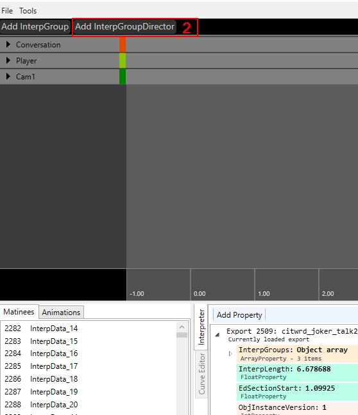Select the InterpLength 6.678688 property
The width and height of the screenshot is (358, 415).
(297, 373)
